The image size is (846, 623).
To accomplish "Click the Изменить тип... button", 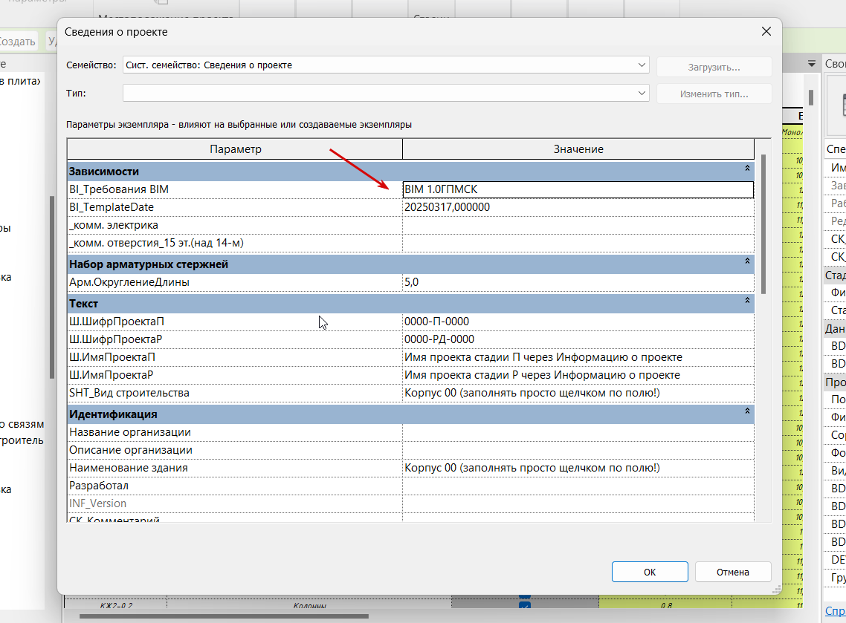I will [714, 94].
